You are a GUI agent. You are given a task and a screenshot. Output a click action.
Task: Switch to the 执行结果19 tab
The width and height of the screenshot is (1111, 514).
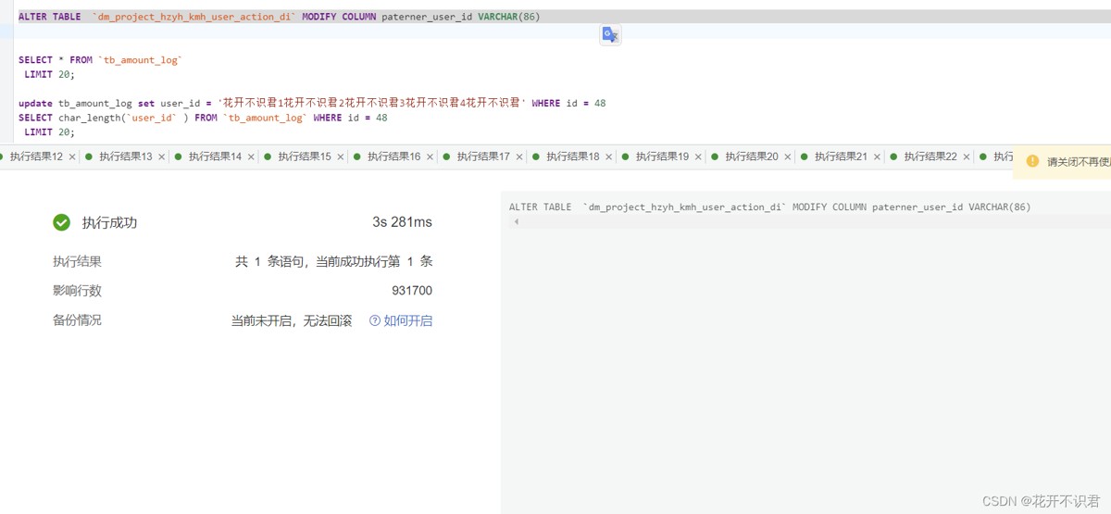(662, 157)
